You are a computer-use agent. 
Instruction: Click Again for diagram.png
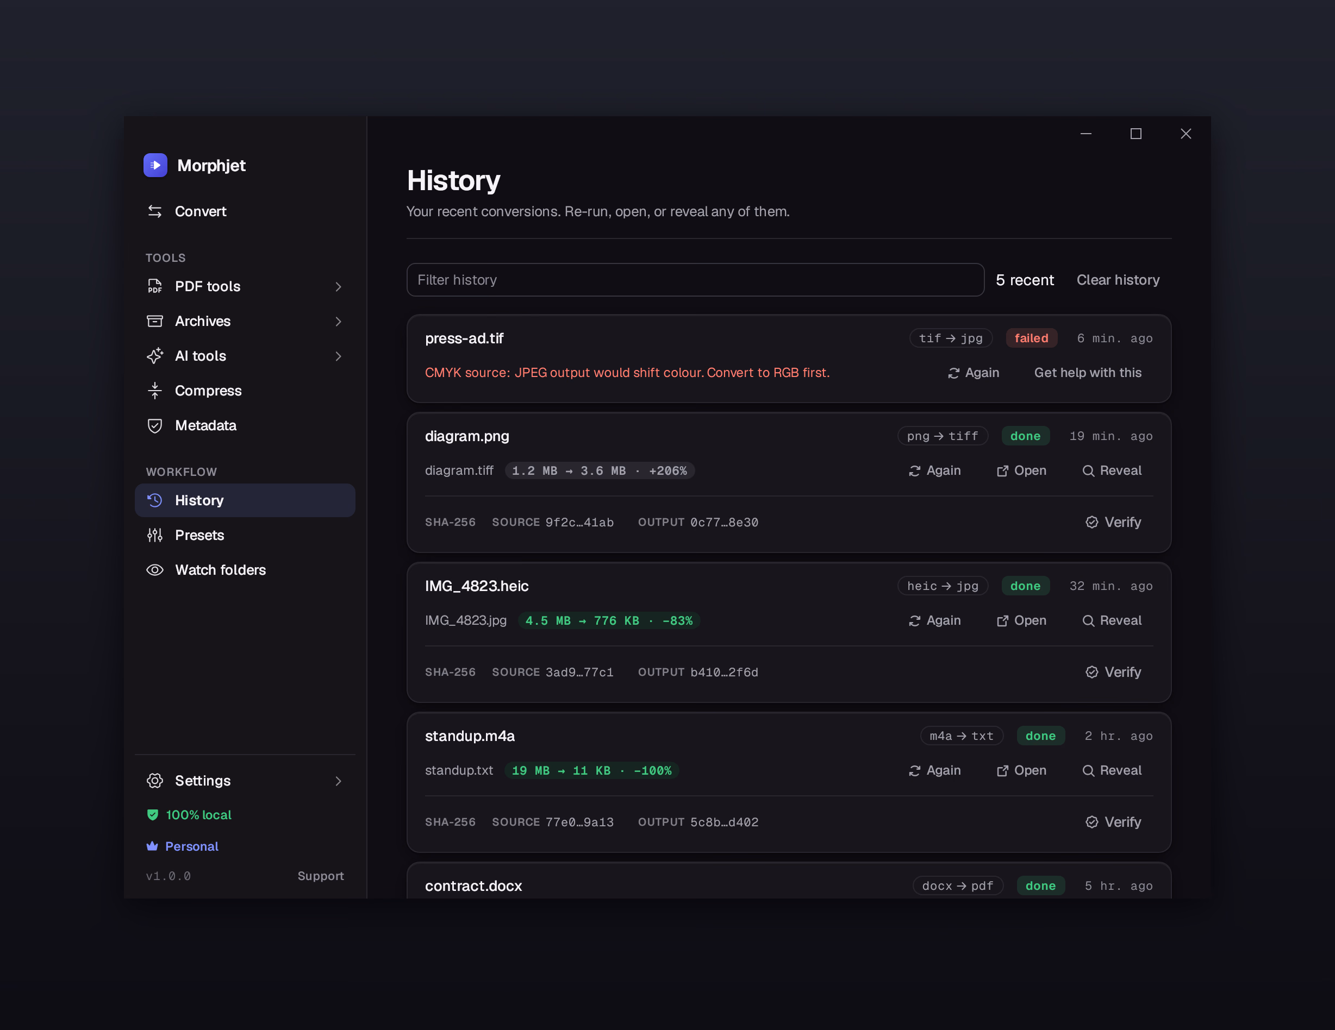934,470
